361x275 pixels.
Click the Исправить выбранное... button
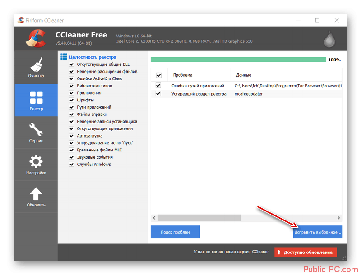tap(318, 232)
